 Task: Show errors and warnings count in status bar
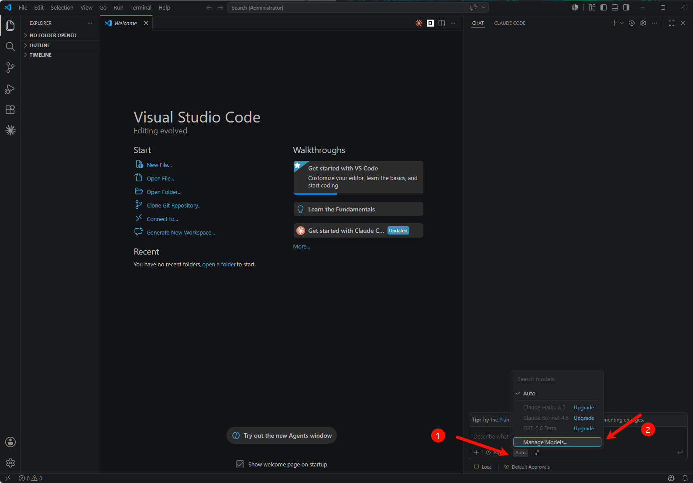pos(31,478)
